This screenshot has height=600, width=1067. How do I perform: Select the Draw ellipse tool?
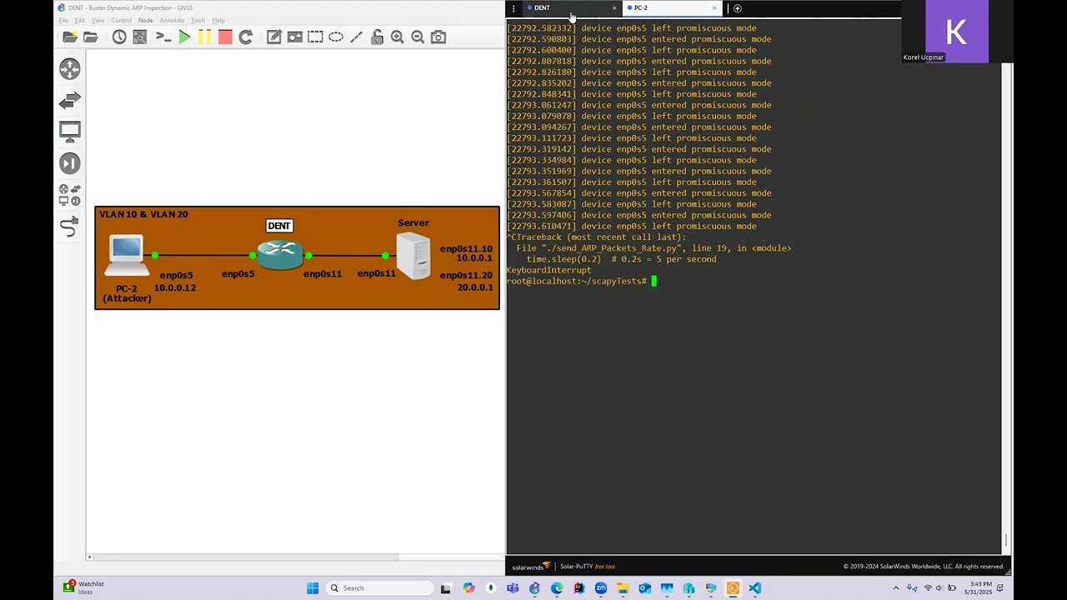336,37
